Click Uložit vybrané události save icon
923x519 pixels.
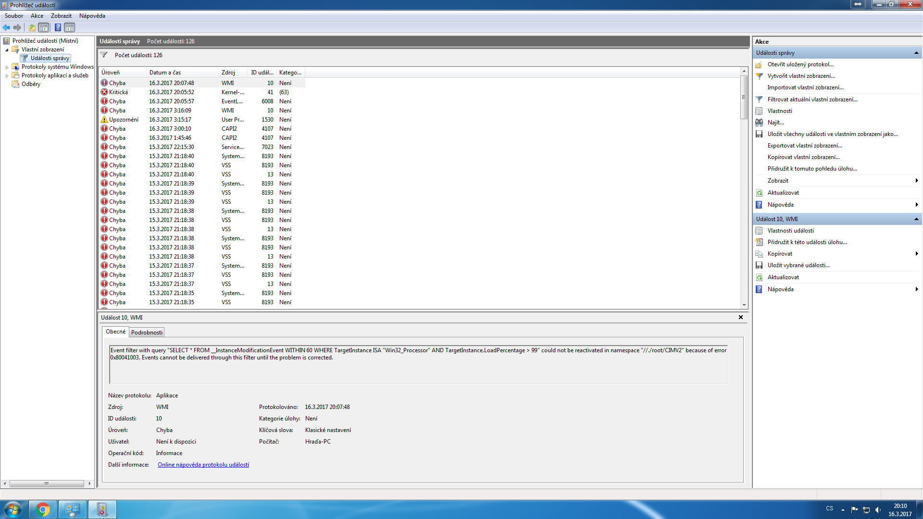pyautogui.click(x=759, y=265)
